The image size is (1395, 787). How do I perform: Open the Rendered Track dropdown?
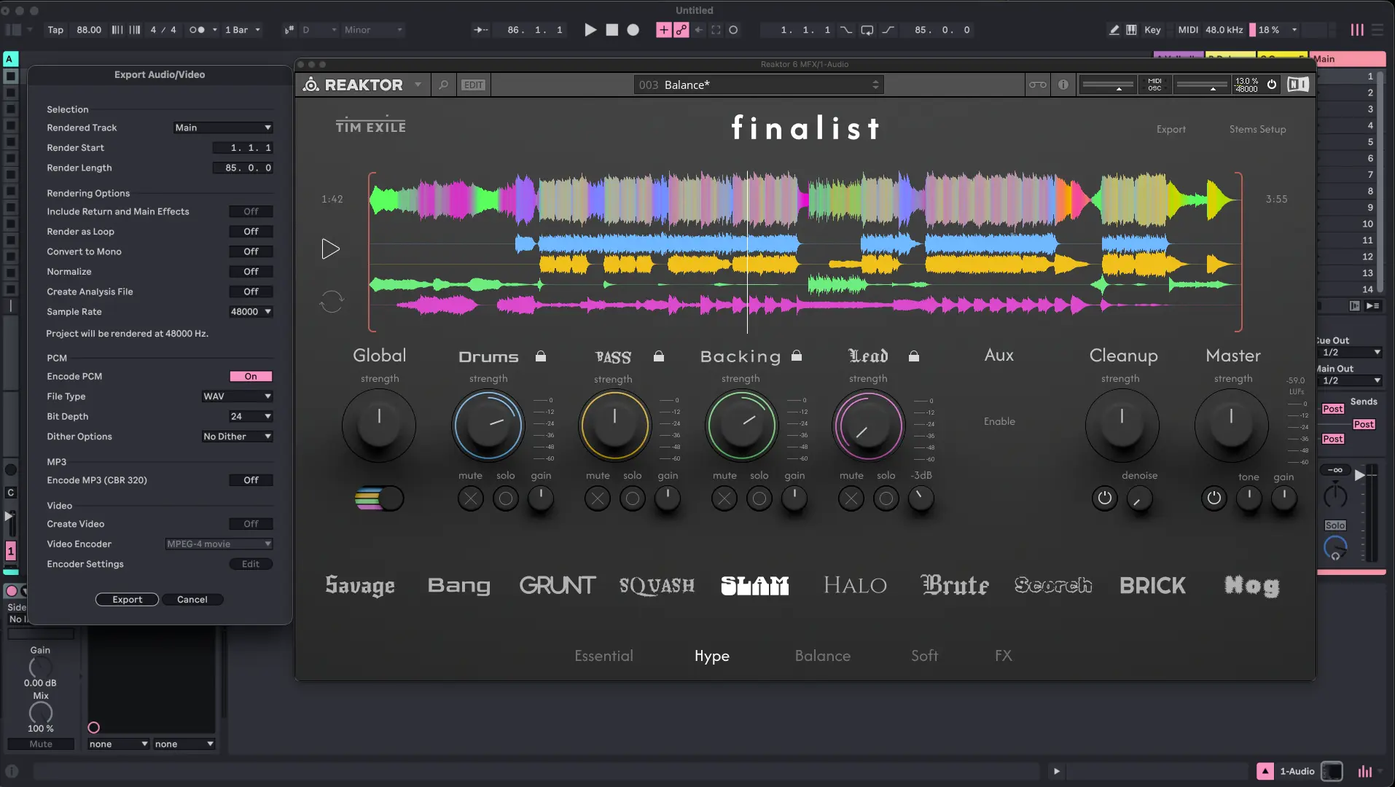(x=223, y=128)
